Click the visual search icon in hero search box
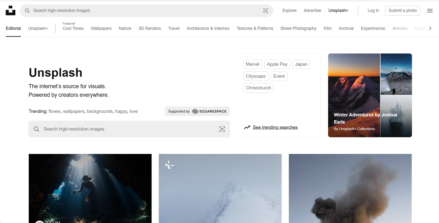439x223 pixels. 222,129
